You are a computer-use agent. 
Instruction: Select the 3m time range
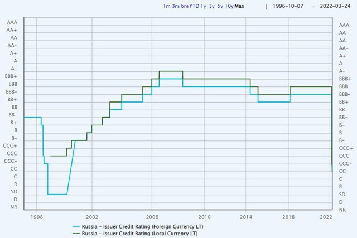(176, 6)
